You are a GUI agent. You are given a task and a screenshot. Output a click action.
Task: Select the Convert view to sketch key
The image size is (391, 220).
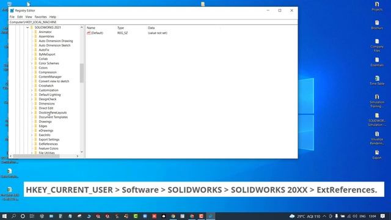point(54,81)
